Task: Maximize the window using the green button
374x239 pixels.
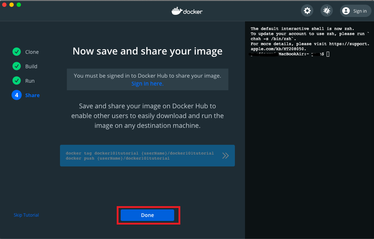Action: point(19,5)
